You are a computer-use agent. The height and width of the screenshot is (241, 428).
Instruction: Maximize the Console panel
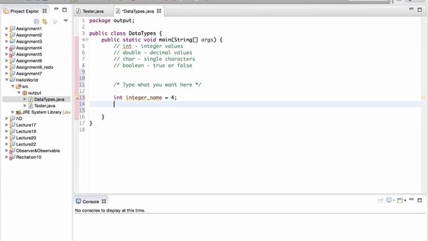[420, 200]
